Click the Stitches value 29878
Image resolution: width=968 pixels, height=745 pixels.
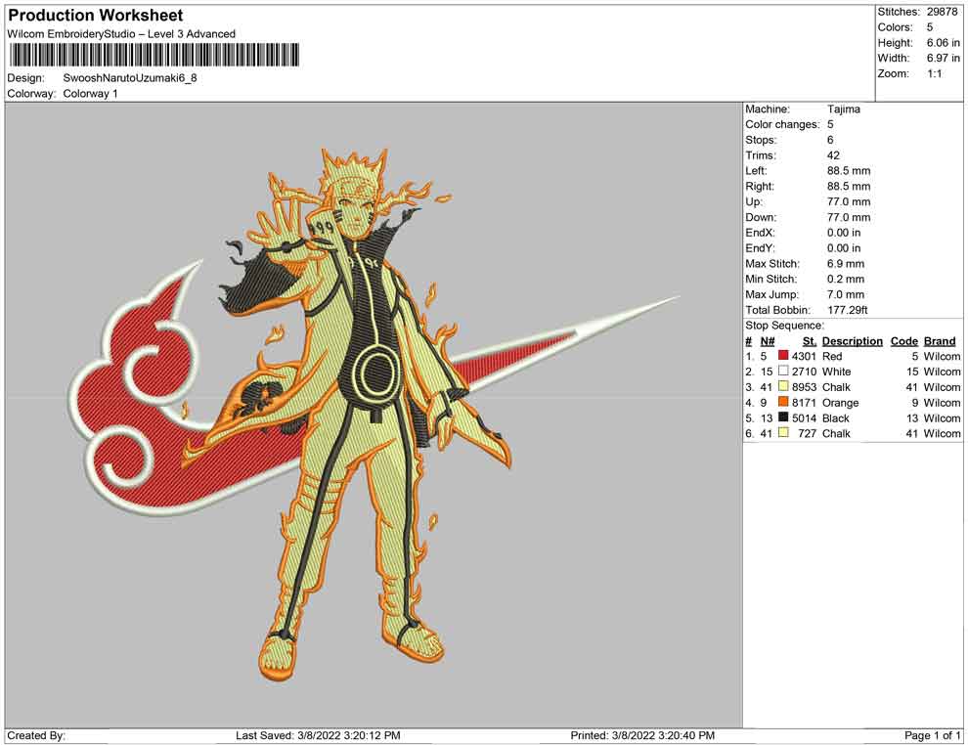[x=944, y=12]
